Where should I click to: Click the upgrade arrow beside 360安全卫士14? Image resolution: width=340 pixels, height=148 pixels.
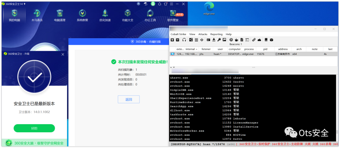[x=24, y=4]
